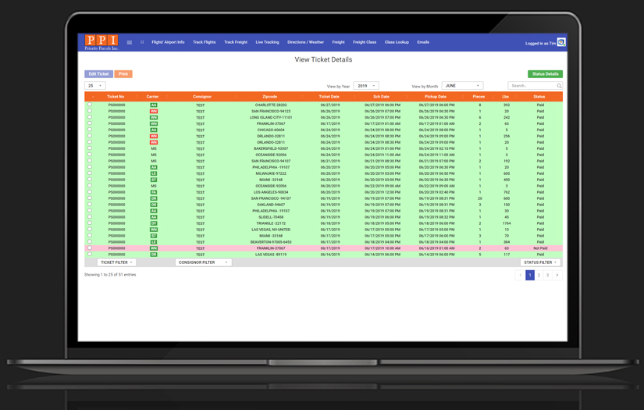Sort table by Status column header
Screen dimensions: 644x410
coord(539,97)
